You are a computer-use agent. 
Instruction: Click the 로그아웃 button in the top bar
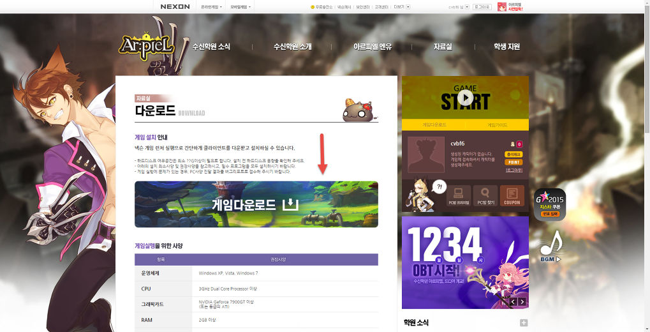pyautogui.click(x=482, y=7)
